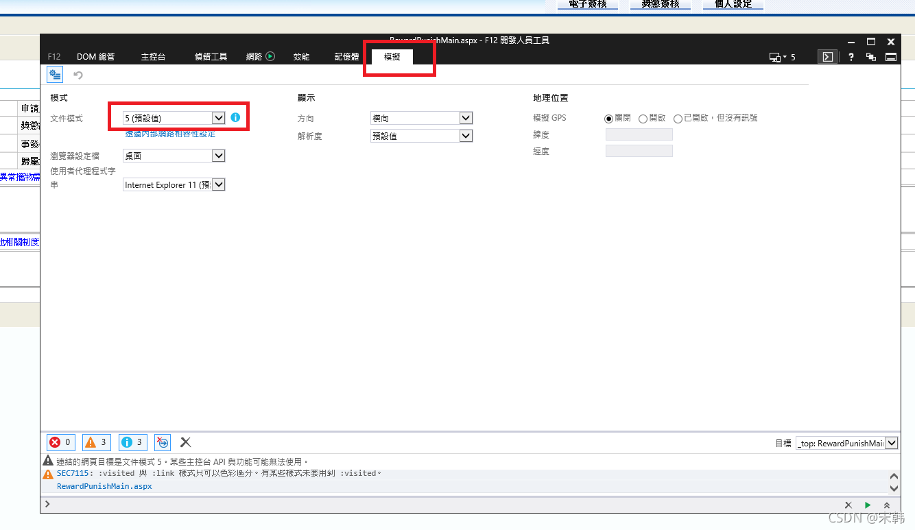
Task: Switch to the 主控台 tab
Action: click(x=153, y=57)
